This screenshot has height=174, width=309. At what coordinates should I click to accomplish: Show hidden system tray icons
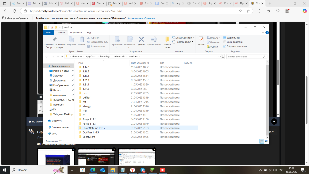tap(260, 170)
